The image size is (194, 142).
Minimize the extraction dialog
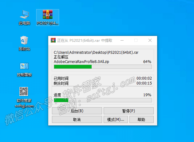click(x=122, y=40)
